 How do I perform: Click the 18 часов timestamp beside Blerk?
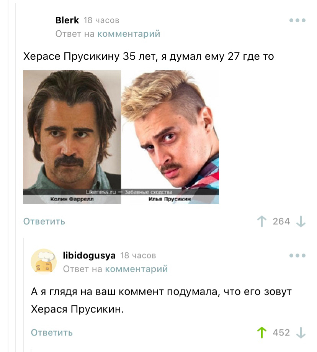click(101, 20)
